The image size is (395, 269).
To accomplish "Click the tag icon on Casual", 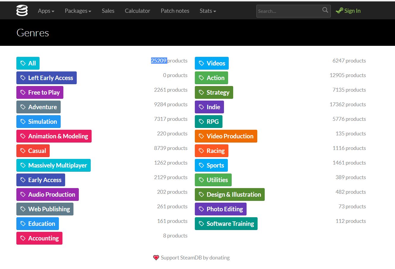I will click(x=23, y=151).
